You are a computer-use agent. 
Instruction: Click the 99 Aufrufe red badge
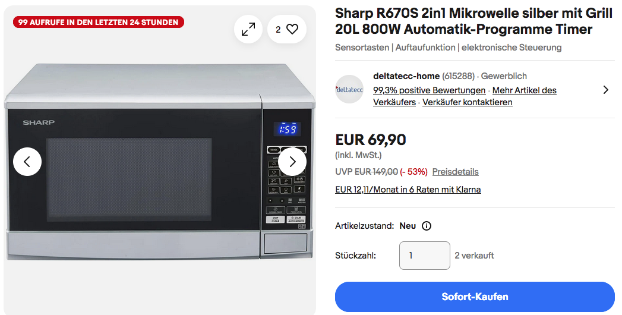pos(99,22)
